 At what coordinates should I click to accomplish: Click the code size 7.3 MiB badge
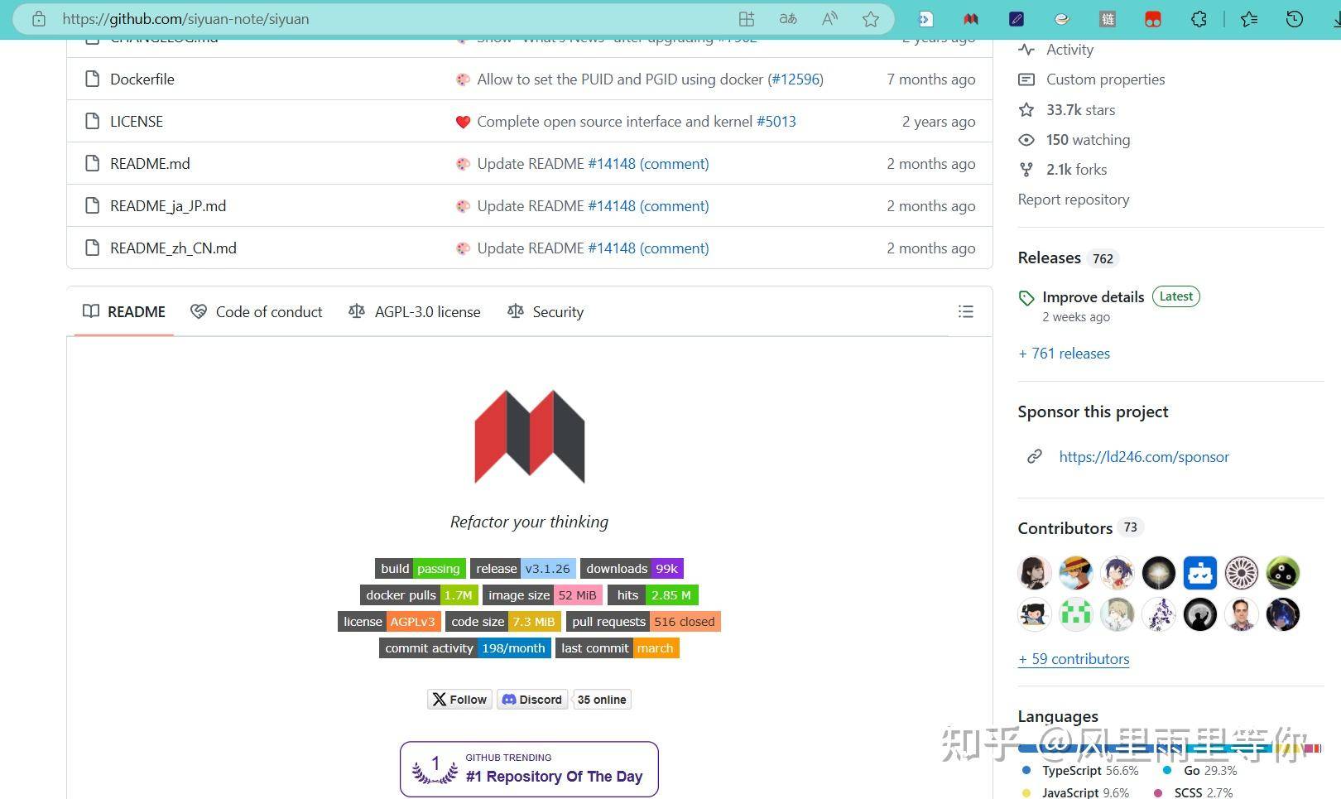503,621
